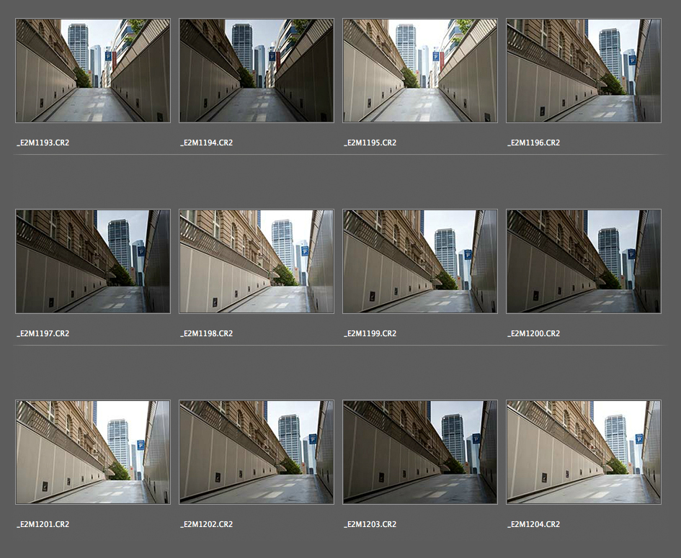This screenshot has width=681, height=558.
Task: Click the _E2M1201.CR2 filename label
Action: click(x=43, y=525)
